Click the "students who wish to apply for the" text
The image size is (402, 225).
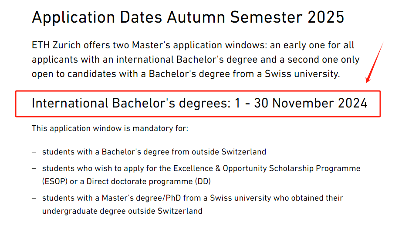(x=106, y=168)
